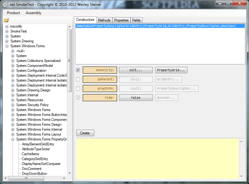This screenshot has height=184, width=249.
Task: Click the Create button
Action: [85, 133]
